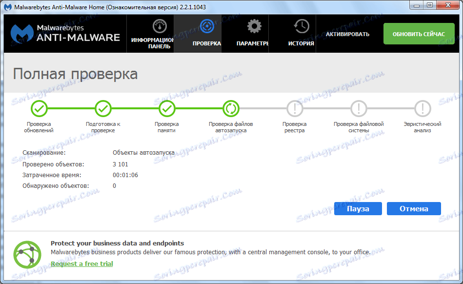The width and height of the screenshot is (463, 284).
Task: Click the update check completed checkmark
Action: (39, 109)
